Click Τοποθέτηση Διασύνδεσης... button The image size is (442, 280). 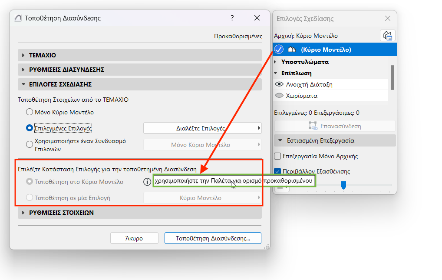(x=213, y=238)
